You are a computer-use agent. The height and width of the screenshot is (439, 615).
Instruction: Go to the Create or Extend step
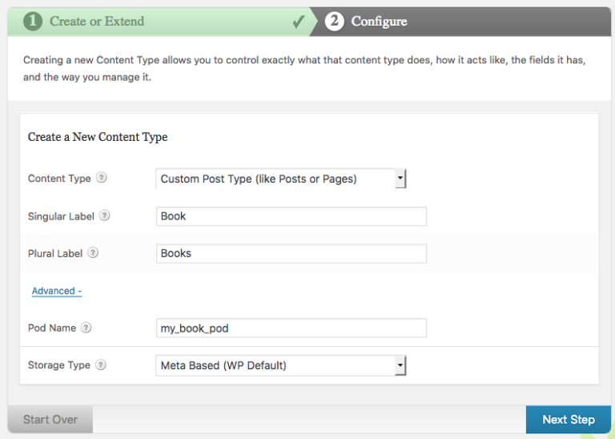tap(97, 22)
